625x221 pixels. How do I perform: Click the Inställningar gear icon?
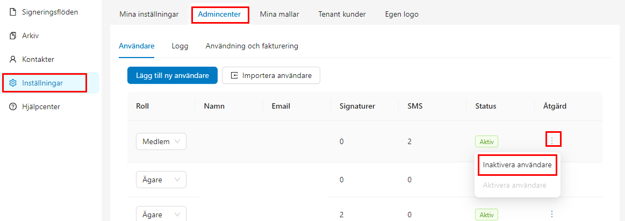tap(13, 83)
